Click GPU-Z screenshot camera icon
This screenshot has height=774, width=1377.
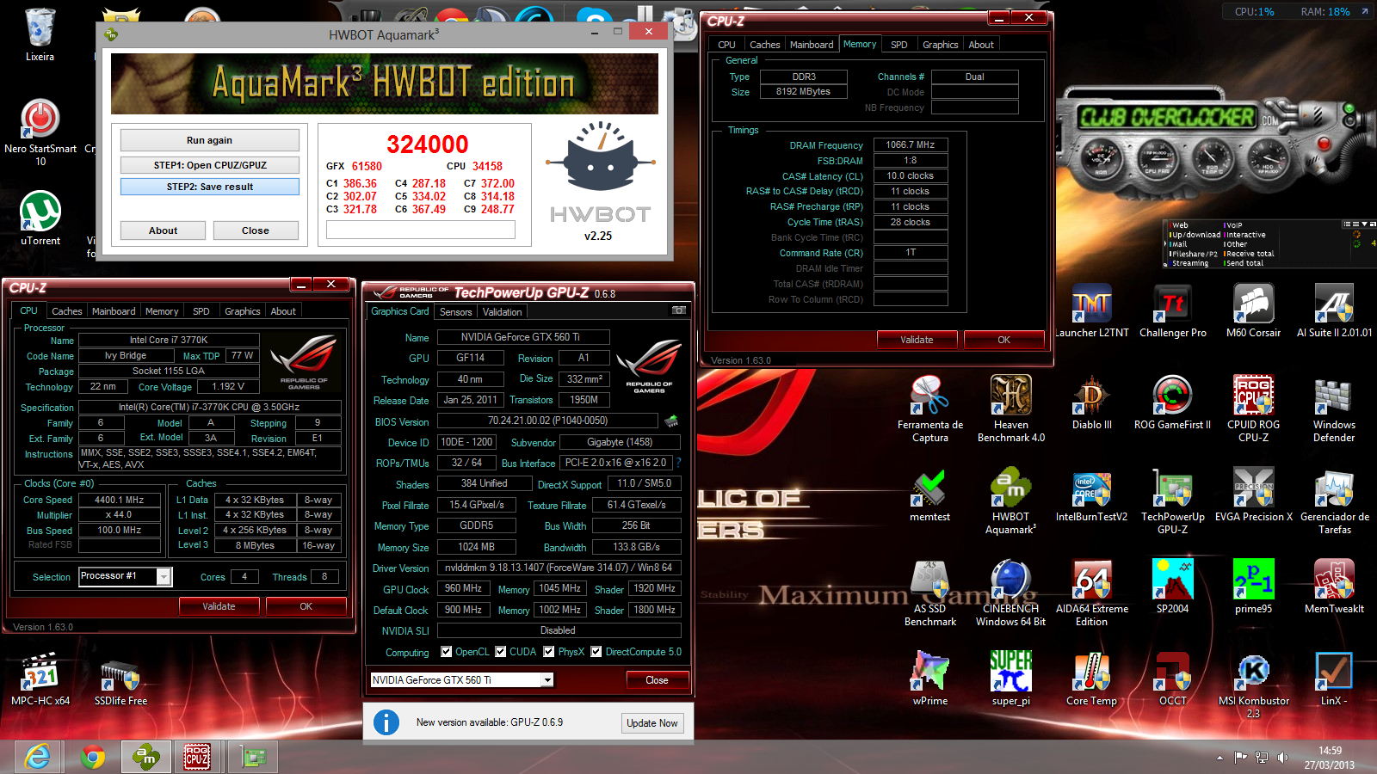(678, 310)
